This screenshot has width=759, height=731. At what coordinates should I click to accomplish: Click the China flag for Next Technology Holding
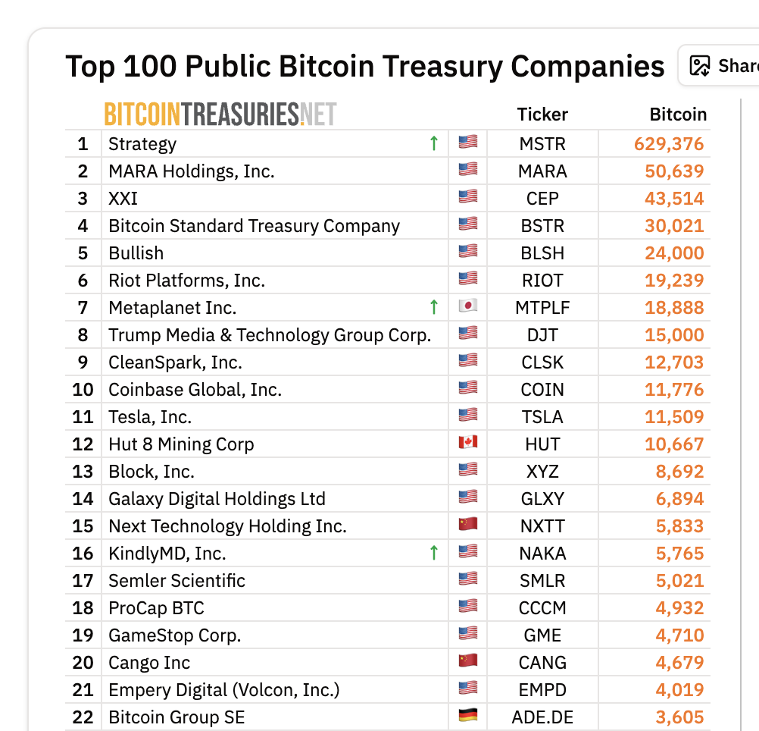[467, 525]
